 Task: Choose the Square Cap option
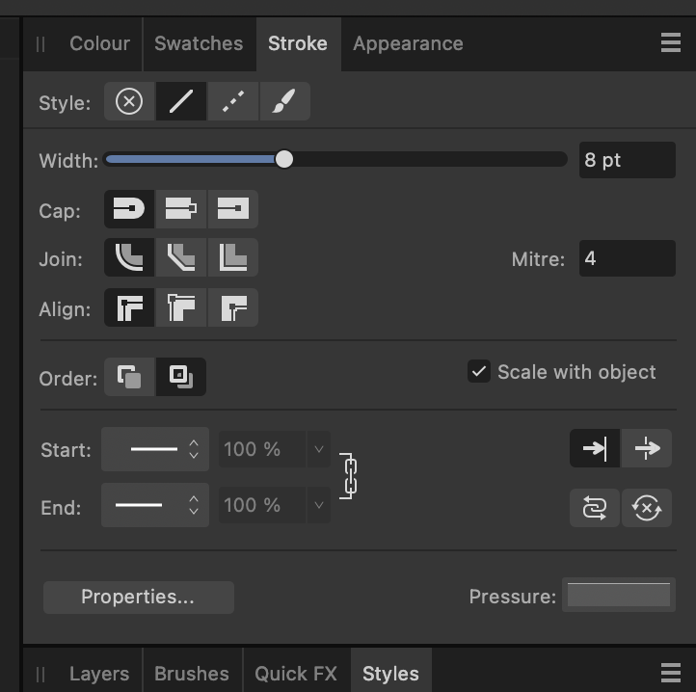181,209
